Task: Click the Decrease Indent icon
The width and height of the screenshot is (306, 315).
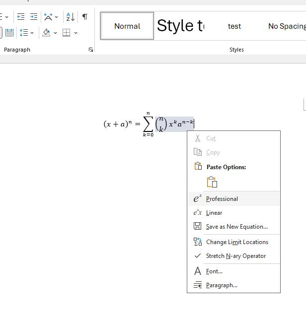Action: 21,17
